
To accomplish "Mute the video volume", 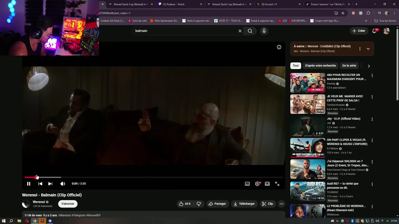I will [63, 184].
